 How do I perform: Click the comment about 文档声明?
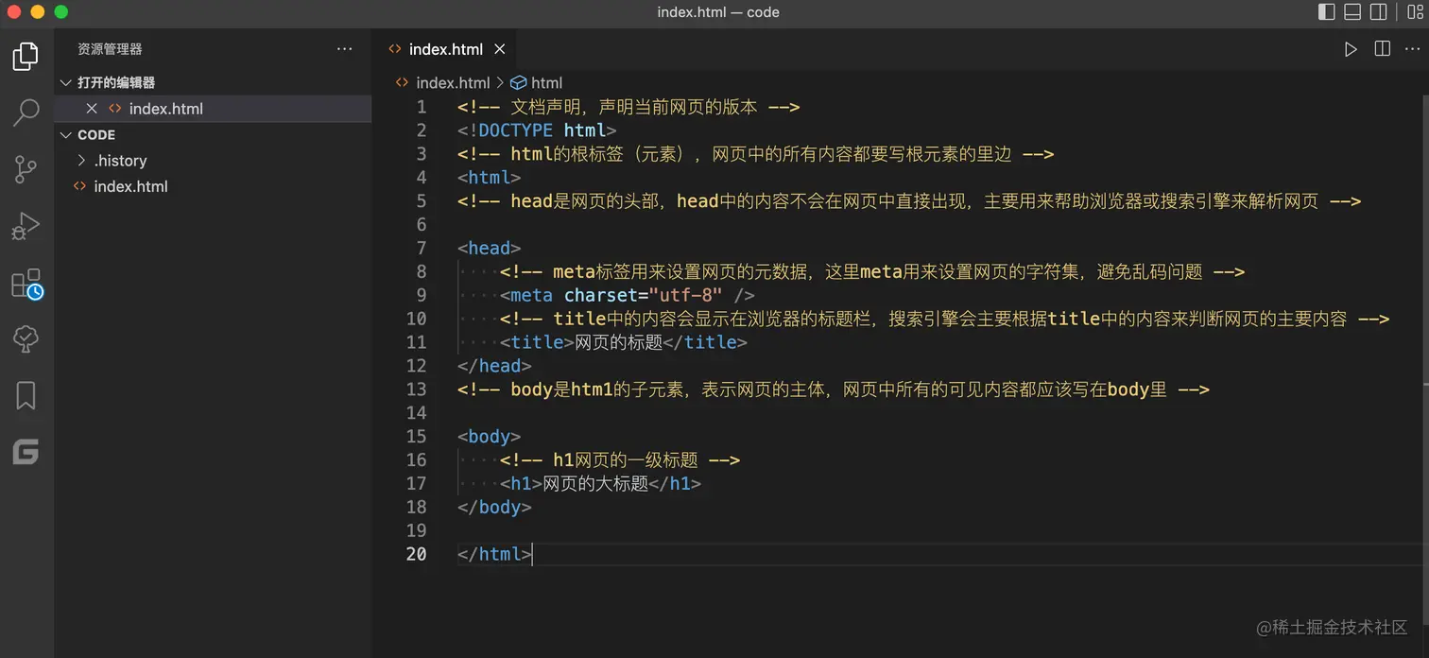pos(628,107)
